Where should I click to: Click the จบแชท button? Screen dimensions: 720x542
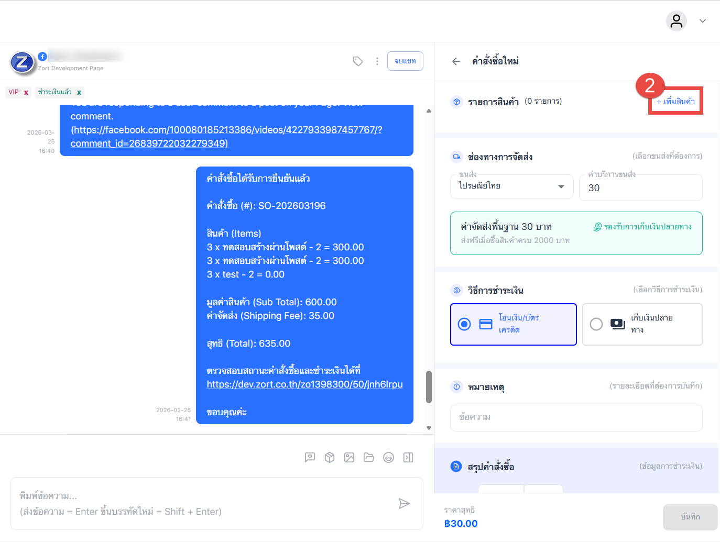pyautogui.click(x=405, y=61)
